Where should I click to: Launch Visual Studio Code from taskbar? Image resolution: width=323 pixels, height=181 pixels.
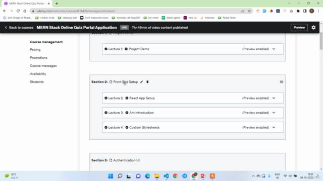click(166, 176)
